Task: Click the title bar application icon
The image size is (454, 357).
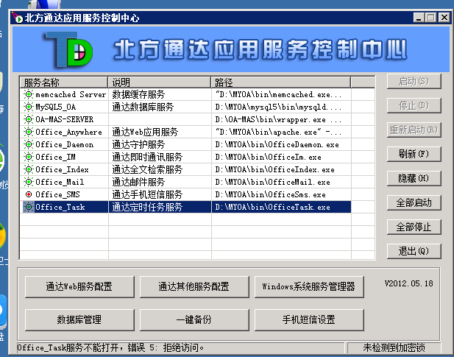Action: tap(18, 18)
